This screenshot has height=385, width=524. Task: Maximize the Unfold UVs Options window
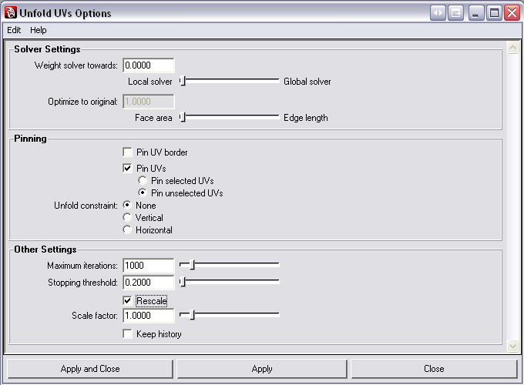click(x=495, y=12)
